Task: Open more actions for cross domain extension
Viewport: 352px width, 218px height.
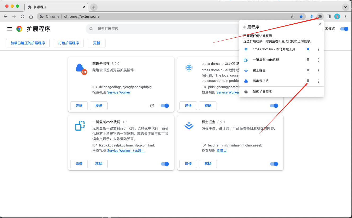Action: click(x=319, y=49)
